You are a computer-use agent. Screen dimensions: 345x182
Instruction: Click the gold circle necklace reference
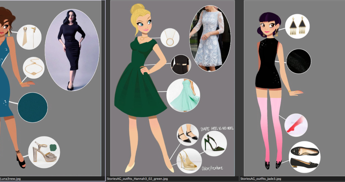coord(170,38)
